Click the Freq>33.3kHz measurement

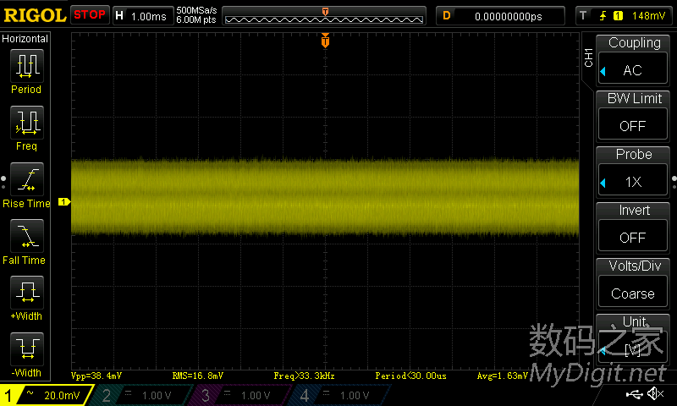coord(304,376)
